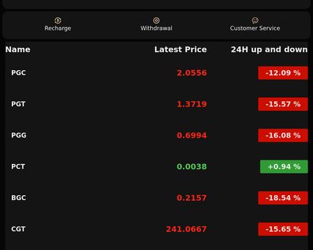Image resolution: width=313 pixels, height=250 pixels.
Task: Click the -12.09 % change badge
Action: click(x=283, y=73)
